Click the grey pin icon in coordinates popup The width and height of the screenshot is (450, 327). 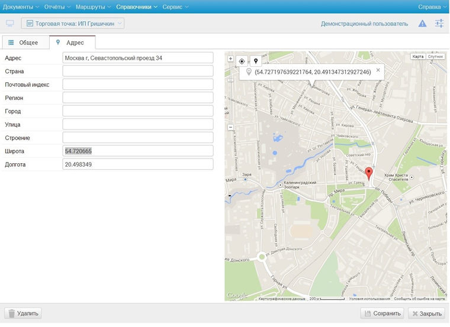pos(249,72)
